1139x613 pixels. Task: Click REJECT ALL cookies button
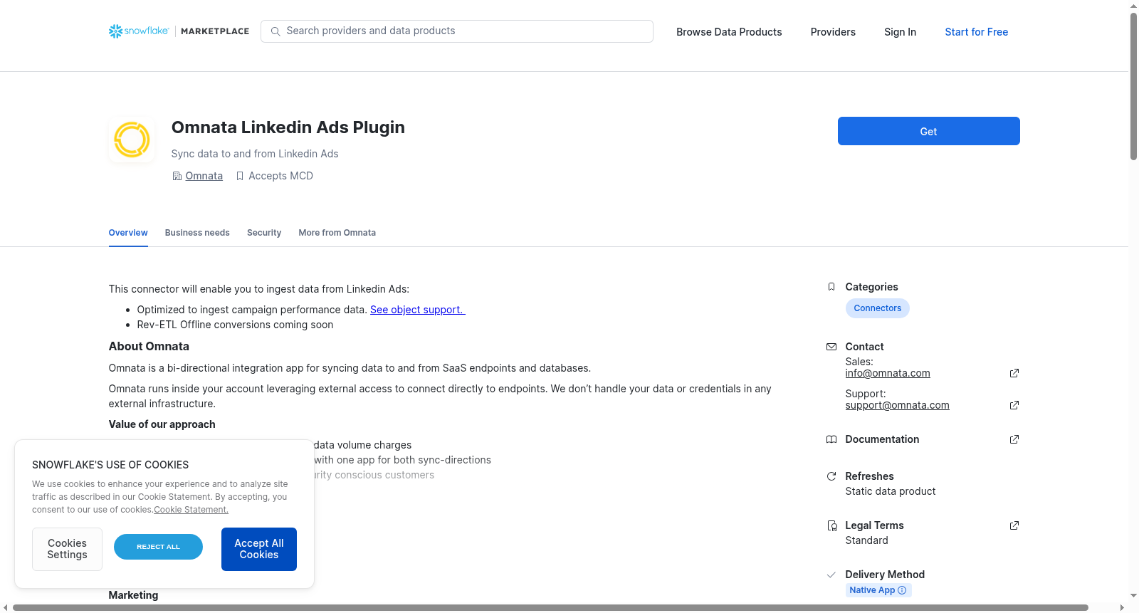coord(158,547)
